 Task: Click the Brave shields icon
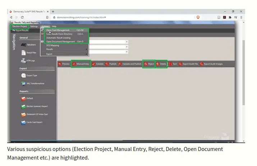tap(198, 17)
